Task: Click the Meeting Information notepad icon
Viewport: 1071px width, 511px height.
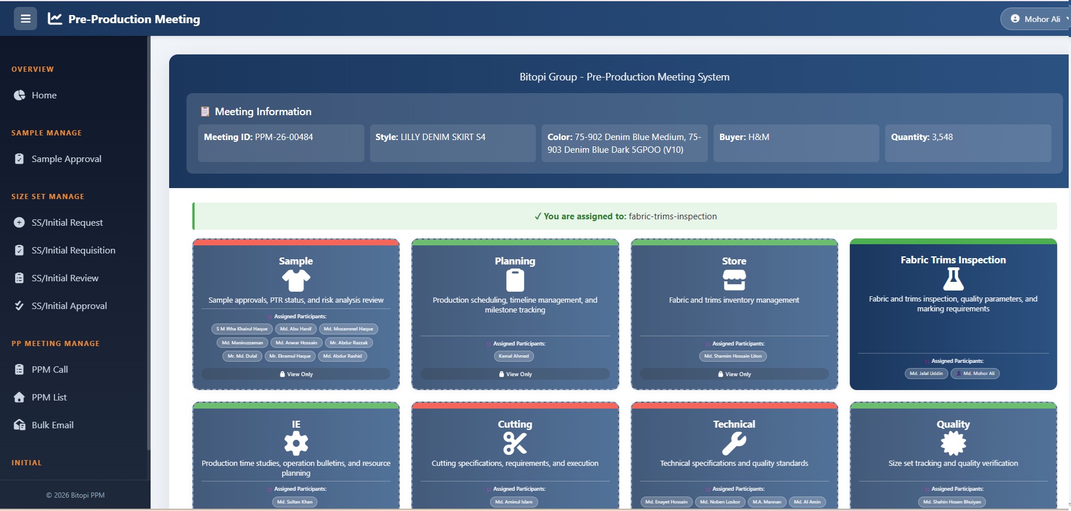Action: coord(204,111)
